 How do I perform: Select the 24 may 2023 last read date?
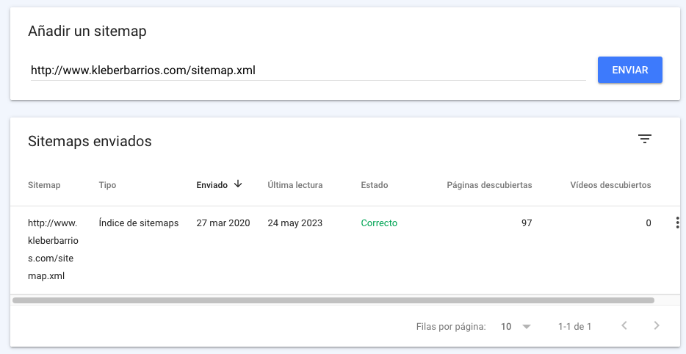(295, 223)
